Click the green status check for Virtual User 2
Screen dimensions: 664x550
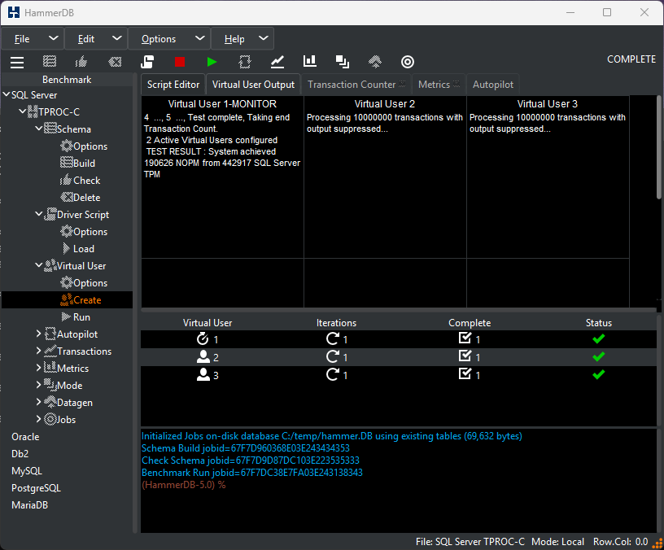[x=598, y=357]
